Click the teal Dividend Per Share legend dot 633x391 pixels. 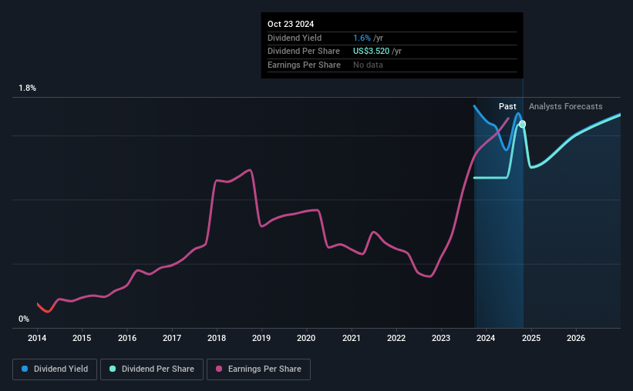coord(113,369)
